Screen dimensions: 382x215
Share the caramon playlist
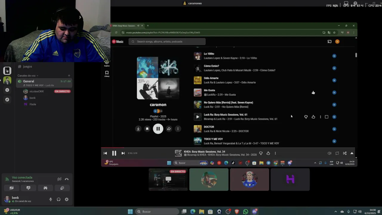tap(169, 129)
